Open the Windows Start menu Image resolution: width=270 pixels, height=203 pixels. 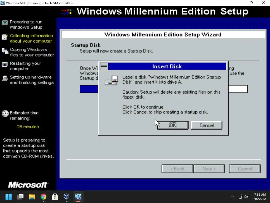(8, 197)
